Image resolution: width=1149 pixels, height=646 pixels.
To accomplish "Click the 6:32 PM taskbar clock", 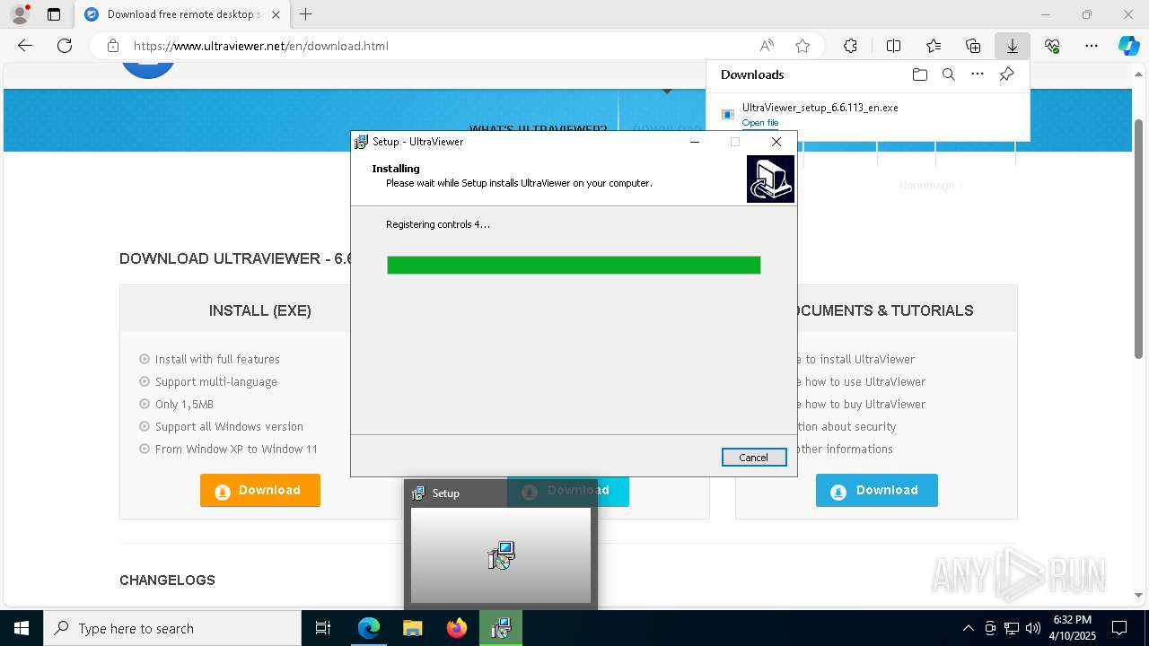I will 1073,628.
